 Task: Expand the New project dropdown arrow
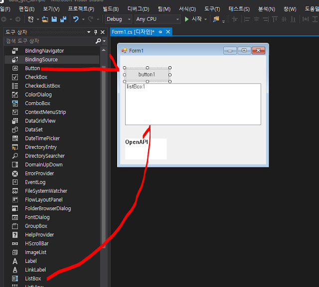pyautogui.click(x=38, y=19)
